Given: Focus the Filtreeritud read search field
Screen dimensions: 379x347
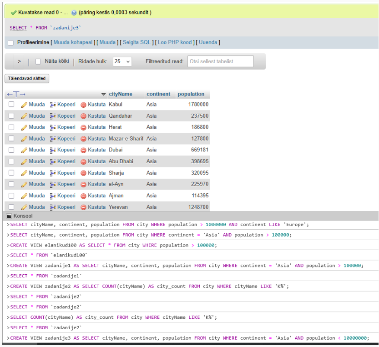Looking at the screenshot, I should (220, 61).
